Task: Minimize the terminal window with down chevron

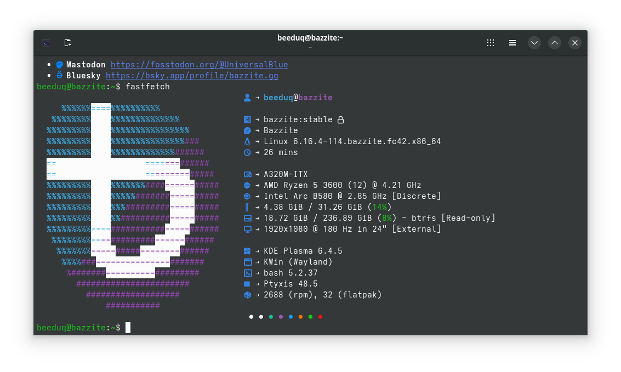Action: coord(534,43)
